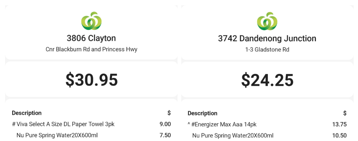Click the Description header on the Dandenong receipt
The image size is (358, 141).
click(203, 113)
